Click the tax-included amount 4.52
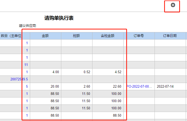 tap(118, 72)
